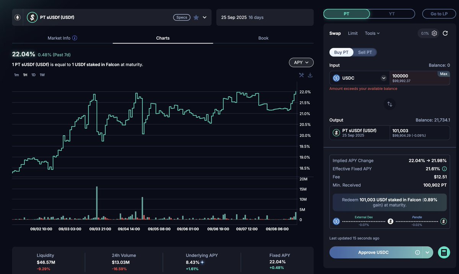Open chart drawing tools icon
The width and height of the screenshot is (459, 274).
301,75
